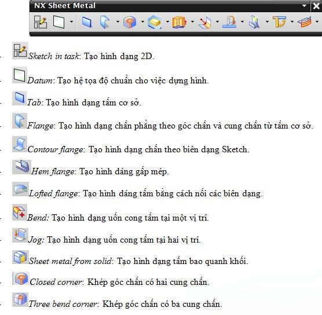Click the Three bend corner list icon
This screenshot has width=322, height=315.
[x=20, y=299]
